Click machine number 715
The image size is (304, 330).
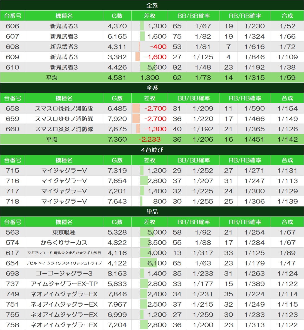pos(13,171)
